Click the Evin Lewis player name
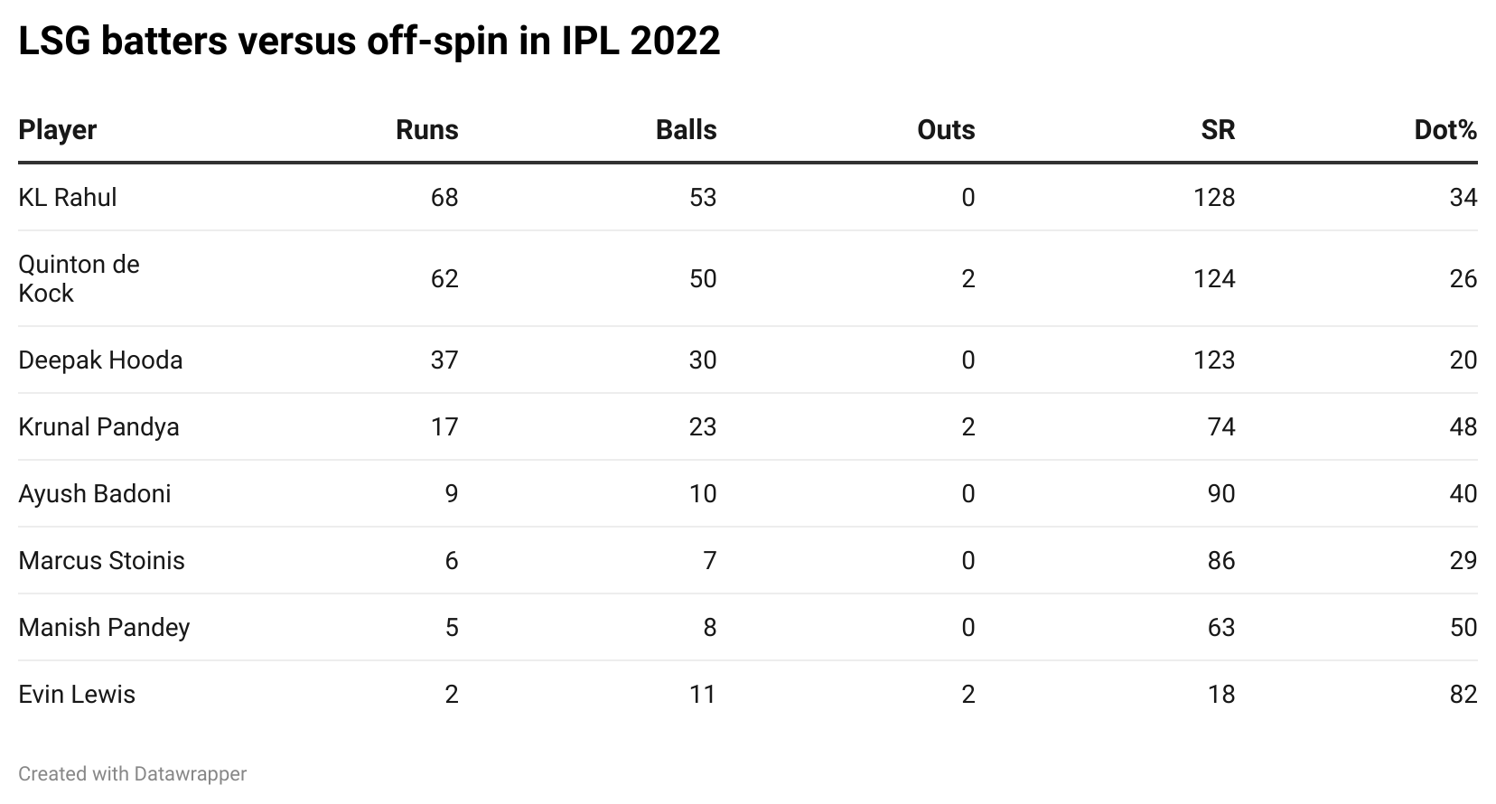 tap(77, 694)
